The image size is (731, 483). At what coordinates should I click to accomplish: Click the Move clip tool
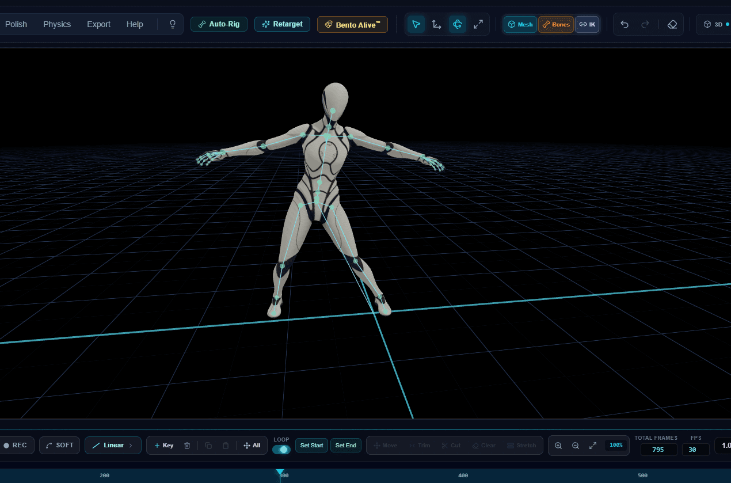coord(386,446)
